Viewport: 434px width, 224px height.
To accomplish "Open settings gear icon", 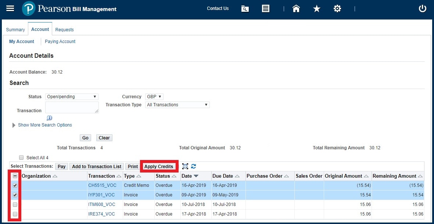I will (337, 9).
